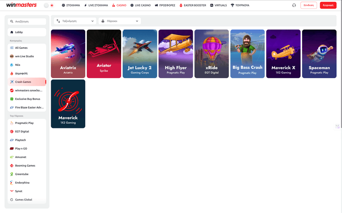Click the Crash Games plane icon
The image size is (342, 213).
[12, 82]
